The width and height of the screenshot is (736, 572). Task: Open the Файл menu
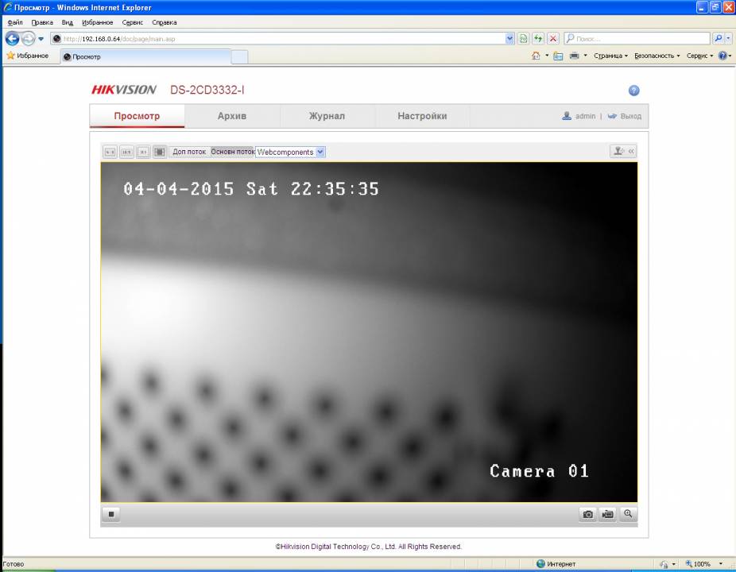pos(15,22)
